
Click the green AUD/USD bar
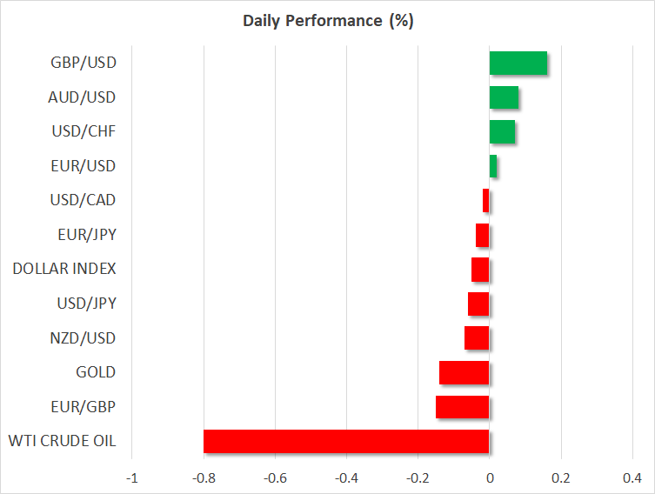(504, 97)
